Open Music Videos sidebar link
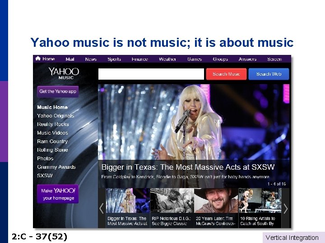 point(52,133)
